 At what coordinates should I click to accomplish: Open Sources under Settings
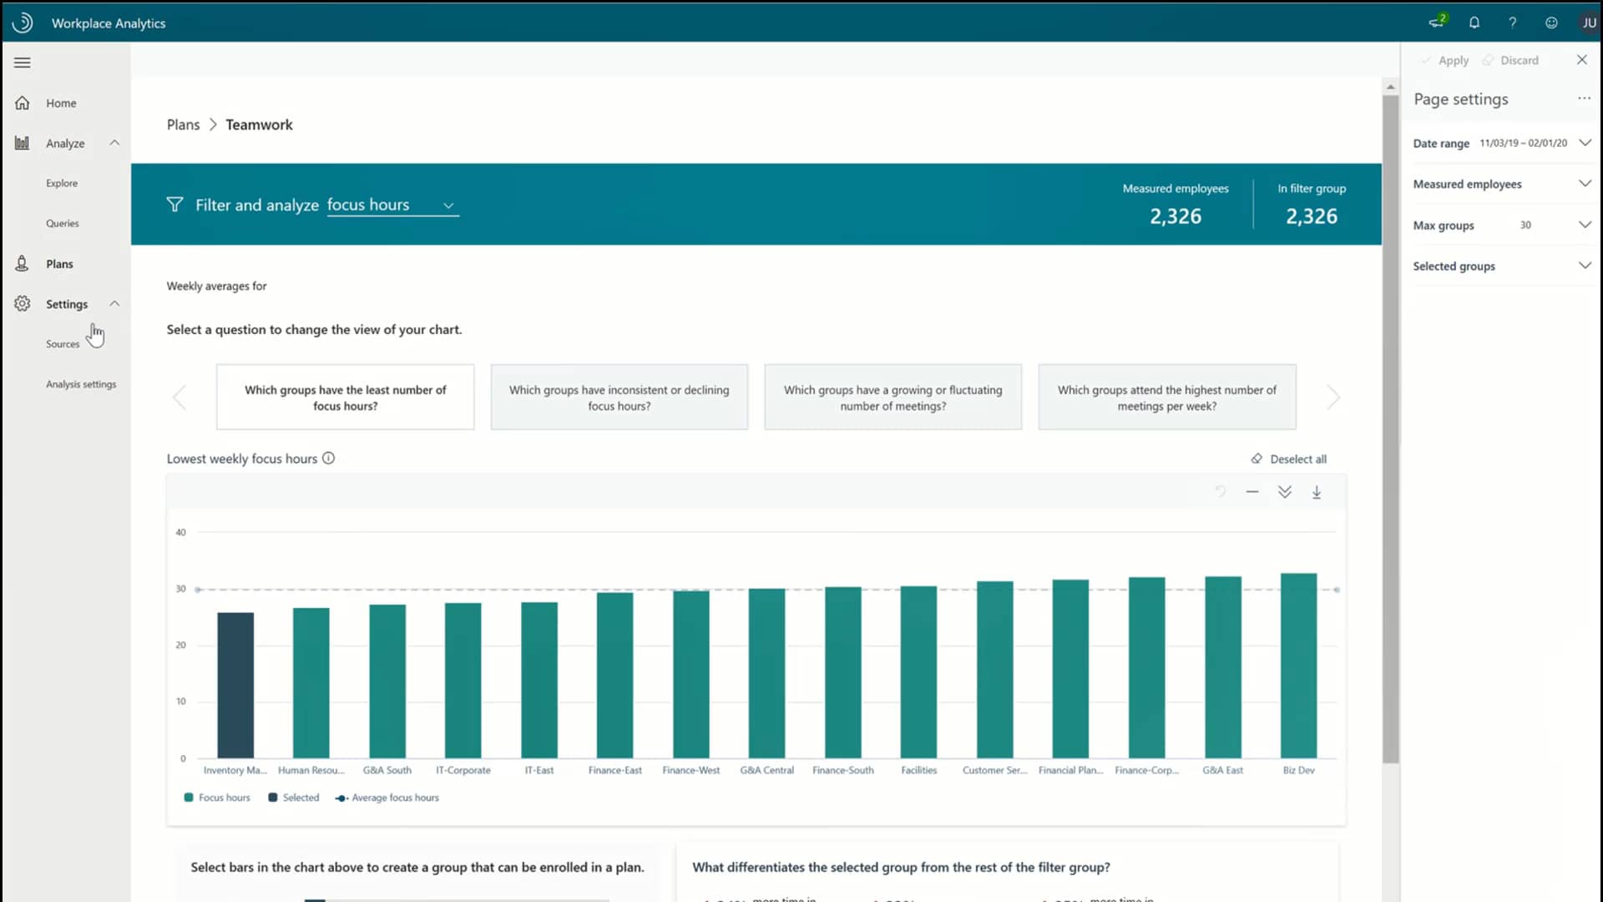63,344
